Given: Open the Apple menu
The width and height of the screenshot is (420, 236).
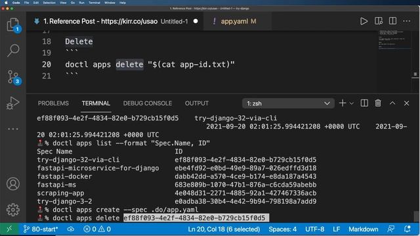Looking at the screenshot, I should [6, 3].
